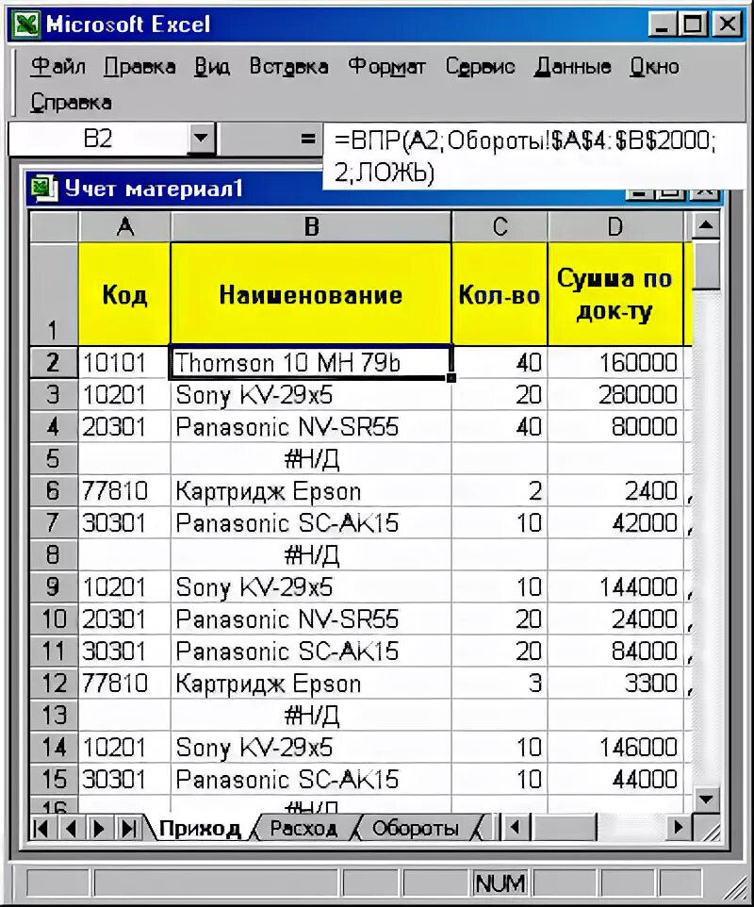Select row 13 header
Viewport: 754px width, 907px height.
54,716
